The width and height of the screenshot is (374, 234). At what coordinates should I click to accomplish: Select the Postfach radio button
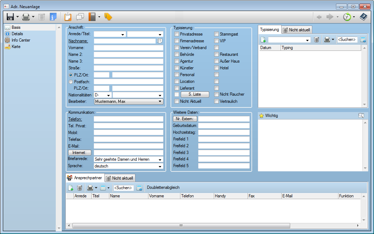coord(71,81)
